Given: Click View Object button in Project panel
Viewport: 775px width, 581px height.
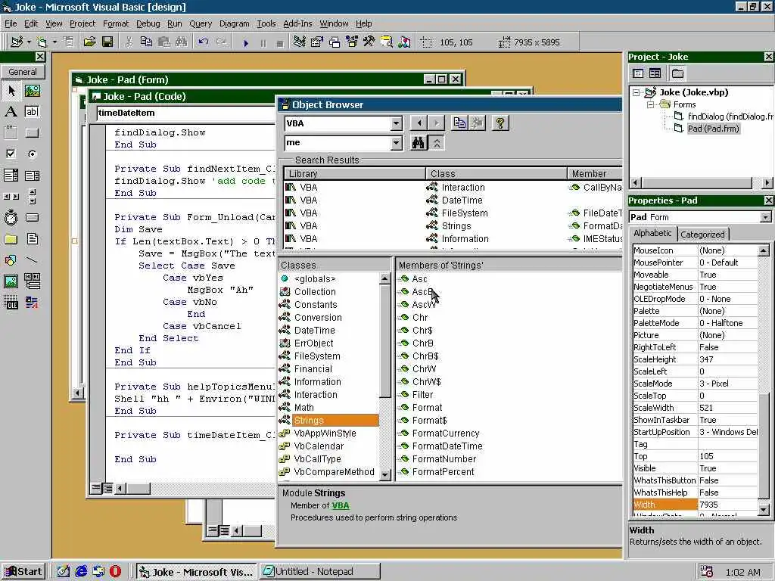Looking at the screenshot, I should pos(655,73).
